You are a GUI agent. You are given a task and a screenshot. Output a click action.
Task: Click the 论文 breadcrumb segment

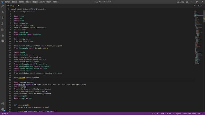click(x=32, y=9)
